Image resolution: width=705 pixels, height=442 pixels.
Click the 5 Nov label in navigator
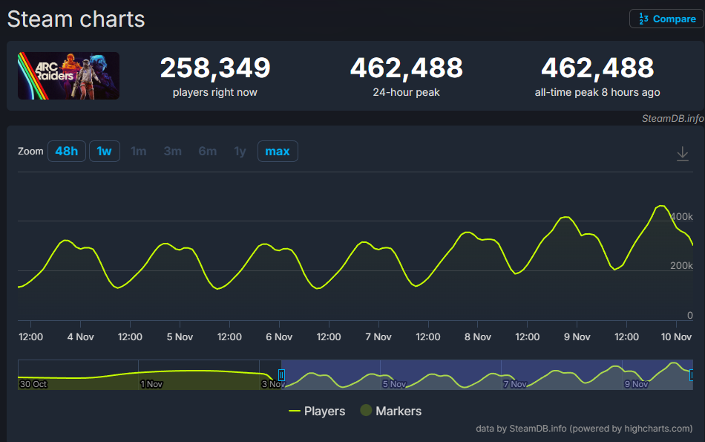coord(394,384)
